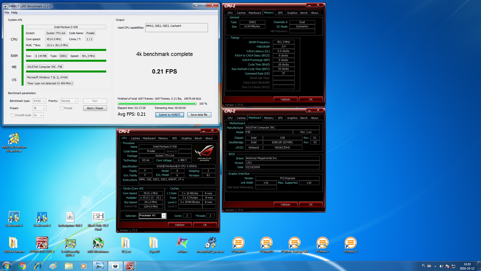
Task: Switch to Caches tab in bottom CPU-Z window
Action: click(x=135, y=138)
